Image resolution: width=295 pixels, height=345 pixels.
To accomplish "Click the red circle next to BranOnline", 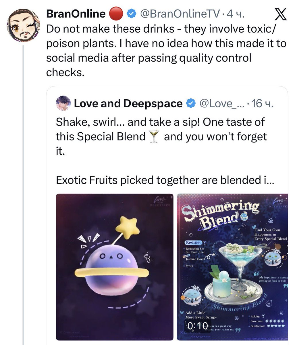I will [x=116, y=14].
